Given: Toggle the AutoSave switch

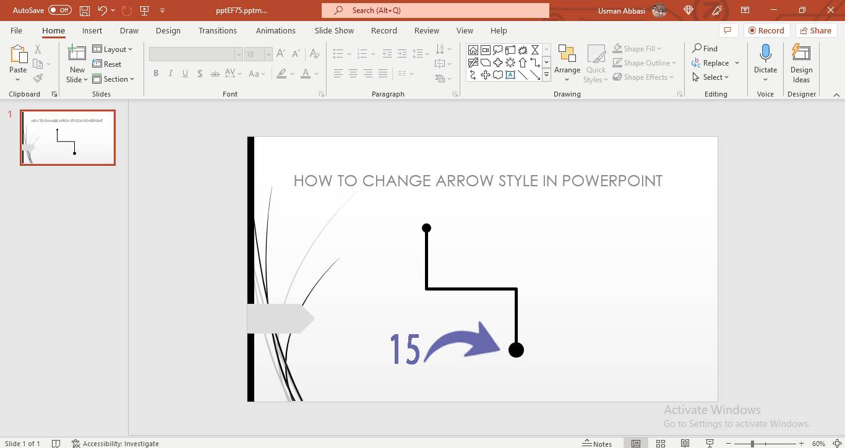Looking at the screenshot, I should (x=60, y=11).
